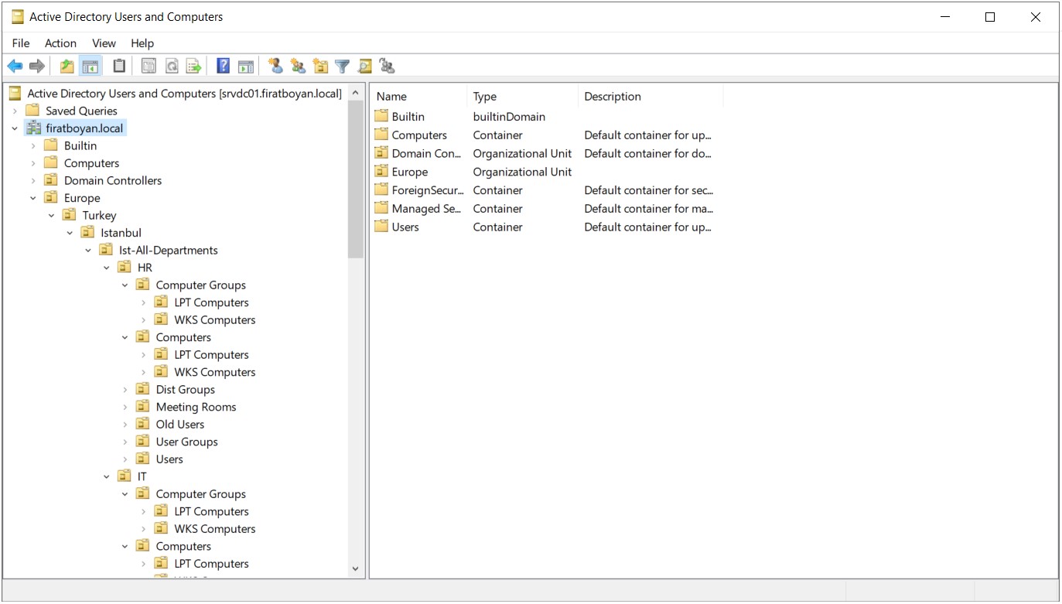Click the Add to group toolbar icon

388,67
